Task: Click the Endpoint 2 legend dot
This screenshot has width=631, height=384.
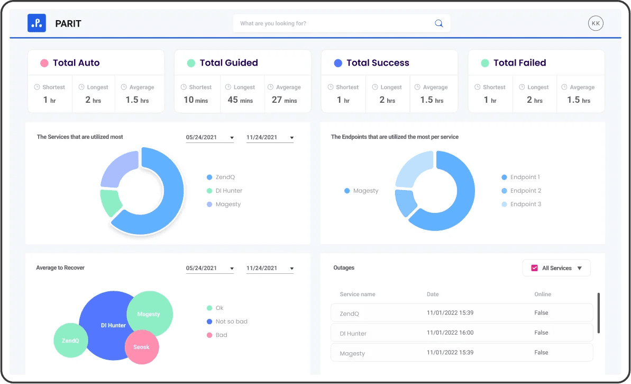Action: click(504, 191)
